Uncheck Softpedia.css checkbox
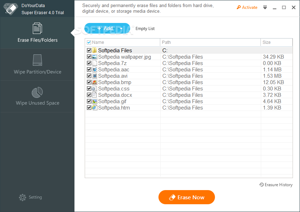Image resolution: width=300 pixels, height=212 pixels. click(89, 88)
